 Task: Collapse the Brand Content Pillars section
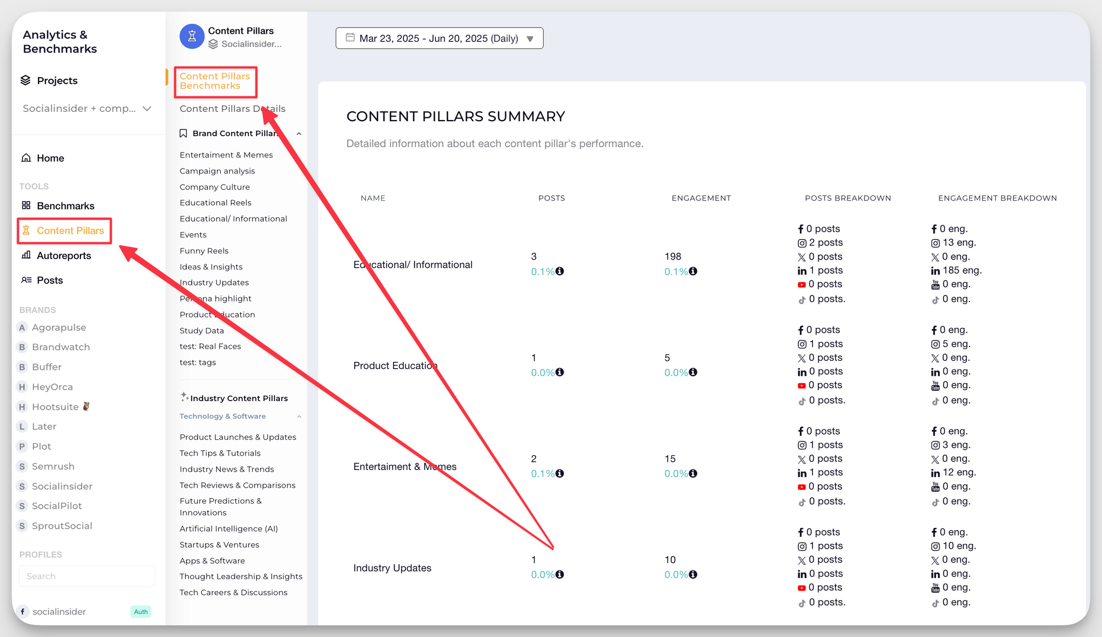tap(299, 133)
